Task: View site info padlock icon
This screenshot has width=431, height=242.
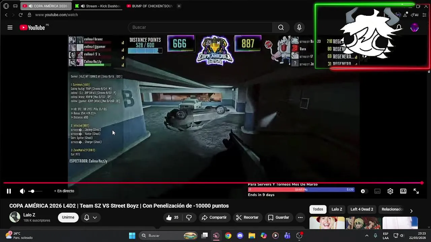Action: pyautogui.click(x=29, y=15)
